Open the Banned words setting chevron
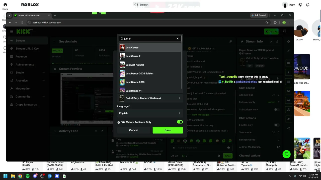Screen dimensions: 321x180 279,140
